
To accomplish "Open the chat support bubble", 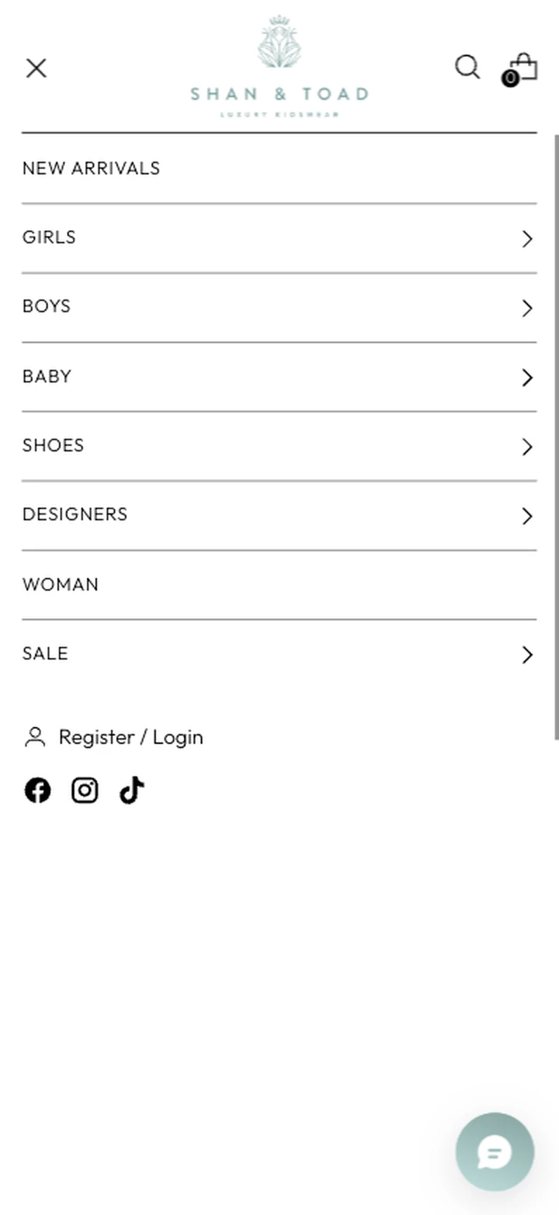I will [x=494, y=1152].
